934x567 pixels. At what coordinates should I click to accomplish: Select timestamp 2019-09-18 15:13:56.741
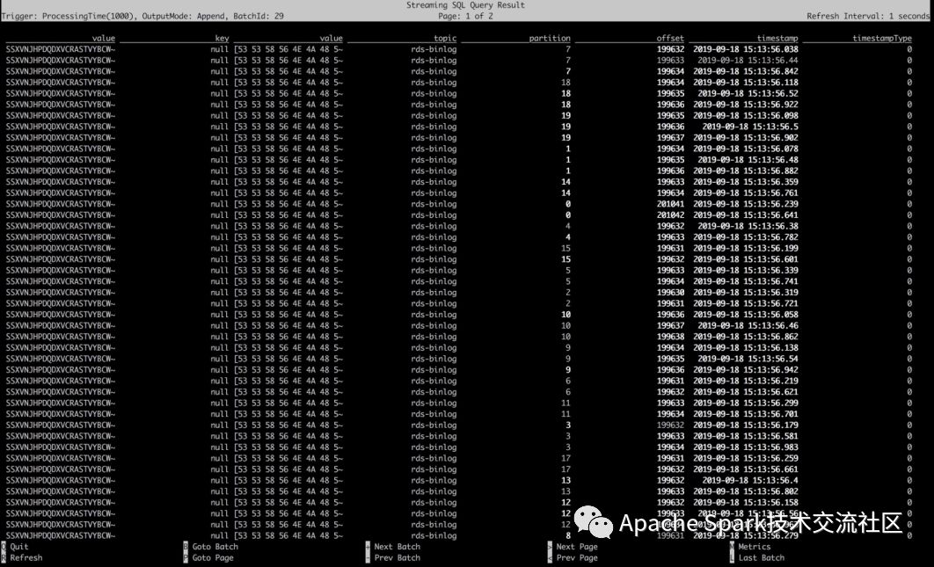pos(746,281)
